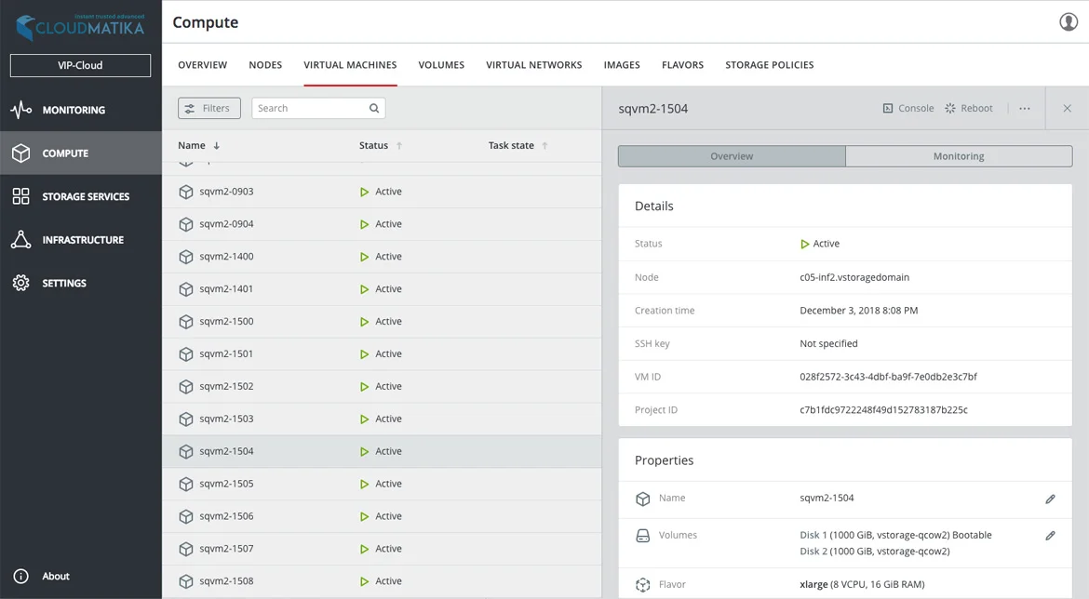This screenshot has height=599, width=1089.
Task: Open the VM console via Console icon
Action: [x=889, y=108]
